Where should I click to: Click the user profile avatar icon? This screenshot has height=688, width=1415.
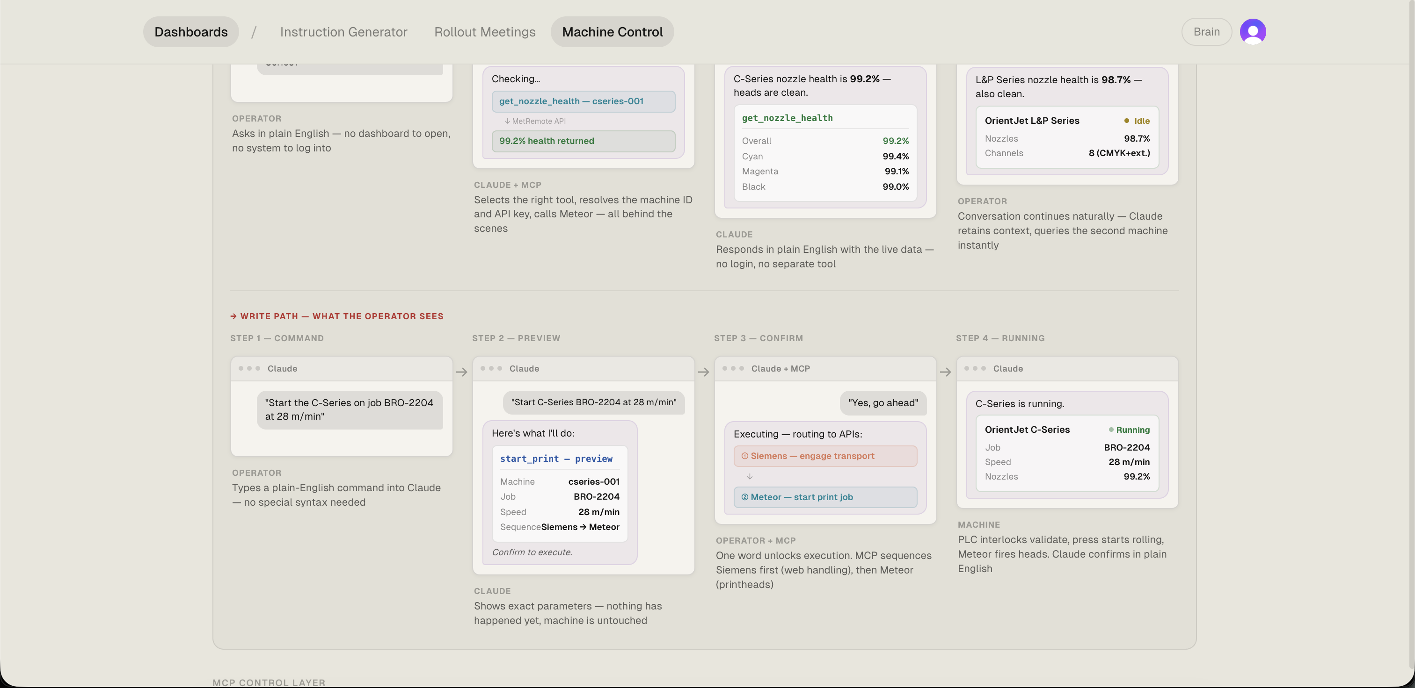coord(1253,31)
